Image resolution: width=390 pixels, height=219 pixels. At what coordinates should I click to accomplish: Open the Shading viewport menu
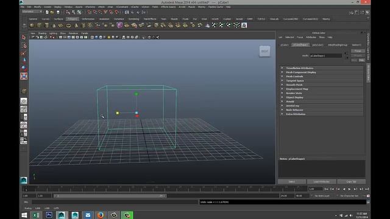click(42, 33)
